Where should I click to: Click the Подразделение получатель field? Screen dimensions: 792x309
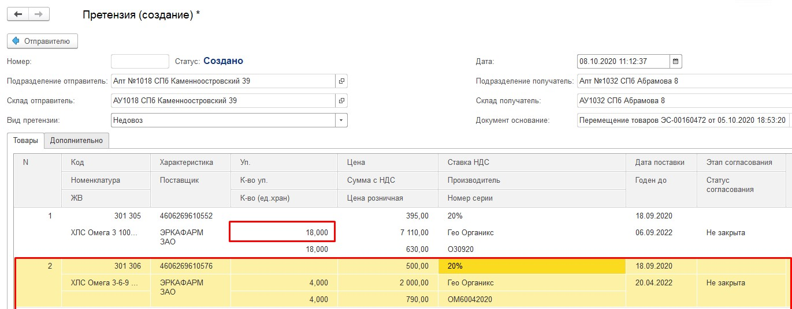[682, 81]
